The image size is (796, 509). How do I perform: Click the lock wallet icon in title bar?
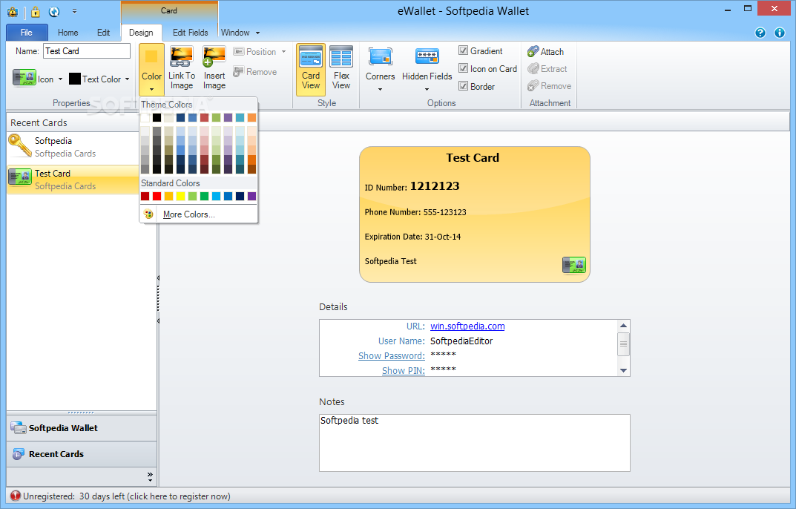pos(36,11)
